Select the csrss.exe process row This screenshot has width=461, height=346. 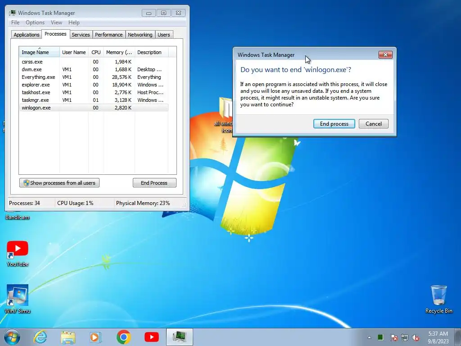(94, 62)
